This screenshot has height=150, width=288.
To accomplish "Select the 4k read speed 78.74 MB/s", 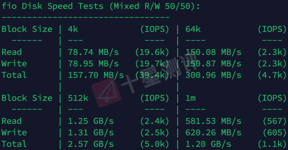I will pyautogui.click(x=94, y=52).
